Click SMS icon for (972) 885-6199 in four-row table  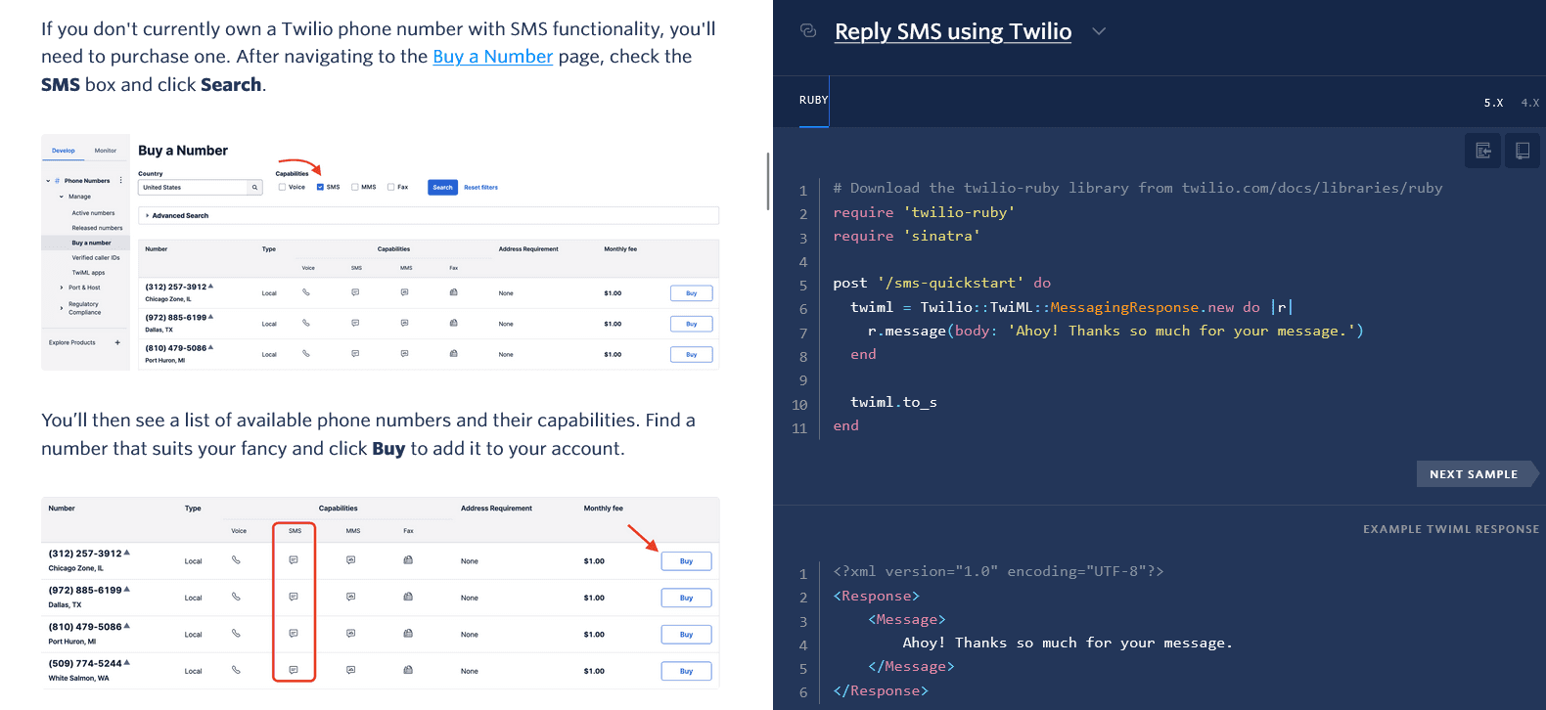click(294, 597)
